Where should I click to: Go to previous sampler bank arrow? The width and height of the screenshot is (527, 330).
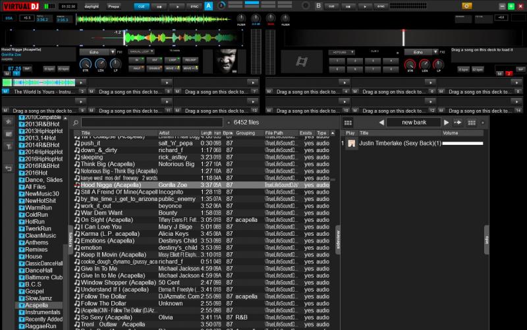pos(381,123)
